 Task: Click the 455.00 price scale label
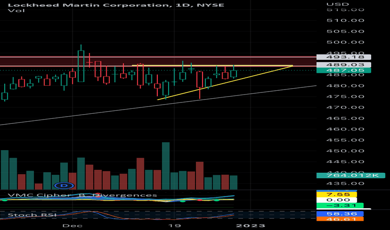(346, 140)
